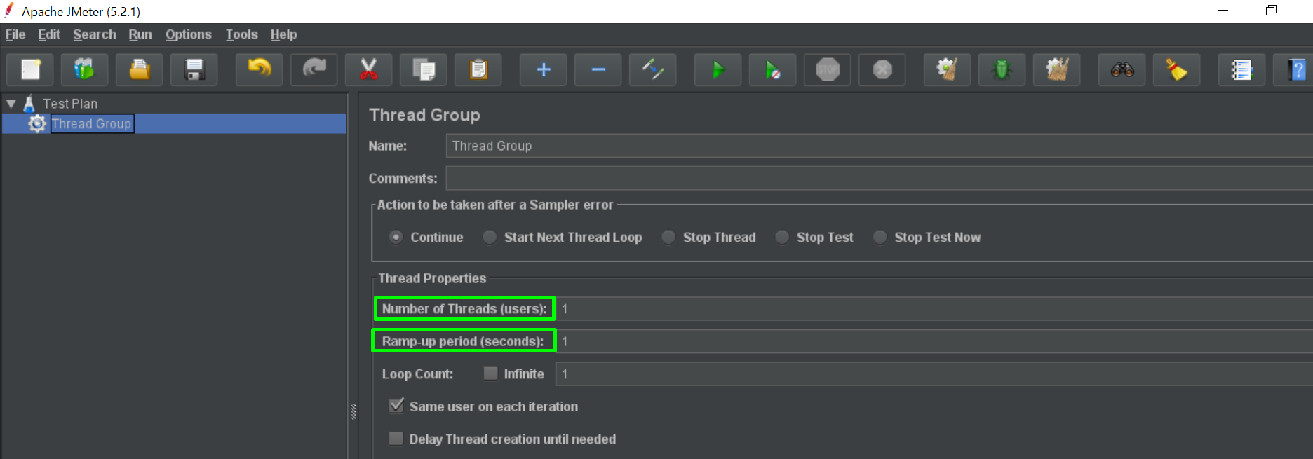Click the Thread Group gear icon in tree

(37, 124)
